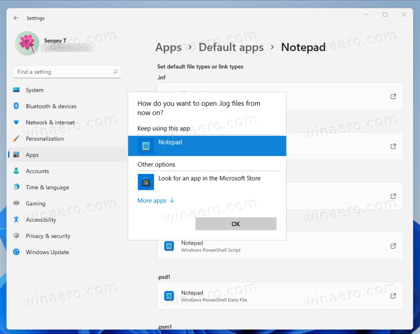Open Privacy & security settings
Image resolution: width=420 pixels, height=334 pixels.
click(x=67, y=236)
